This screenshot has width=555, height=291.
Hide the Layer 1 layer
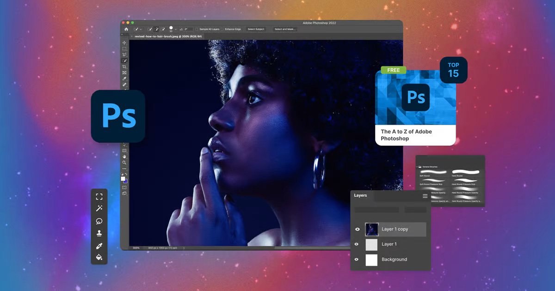click(x=357, y=244)
